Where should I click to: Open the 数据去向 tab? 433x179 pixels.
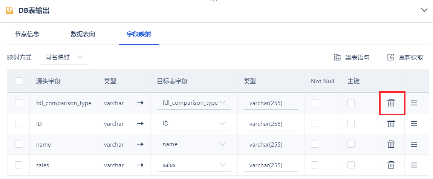(x=83, y=34)
